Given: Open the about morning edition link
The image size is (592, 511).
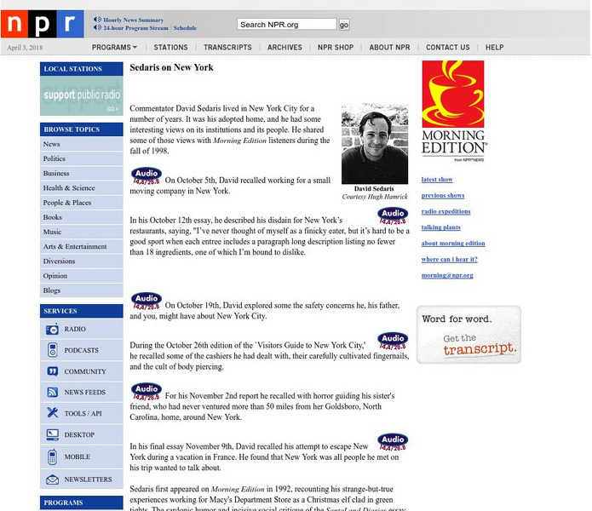Looking at the screenshot, I should tap(453, 244).
